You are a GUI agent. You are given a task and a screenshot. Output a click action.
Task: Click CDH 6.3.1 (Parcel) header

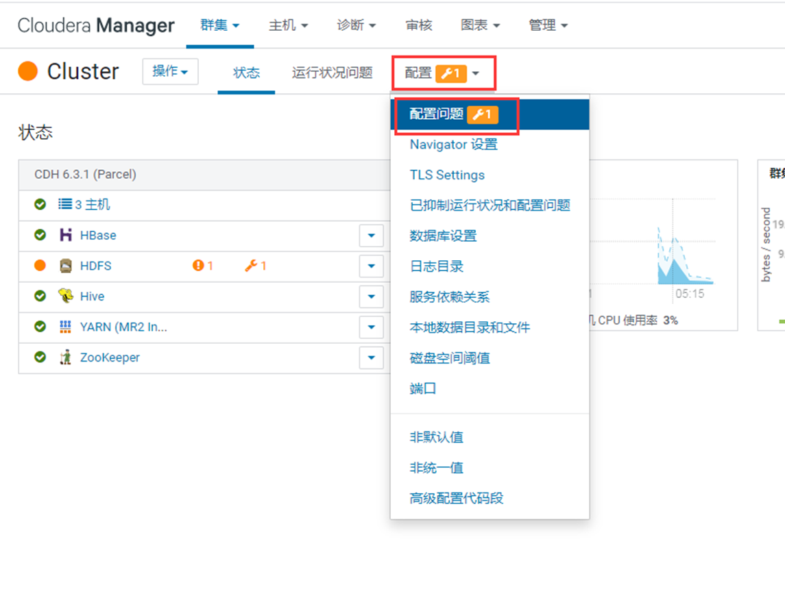point(85,175)
